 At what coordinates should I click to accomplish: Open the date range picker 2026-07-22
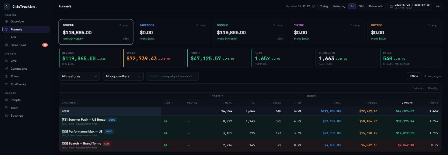click(x=409, y=6)
